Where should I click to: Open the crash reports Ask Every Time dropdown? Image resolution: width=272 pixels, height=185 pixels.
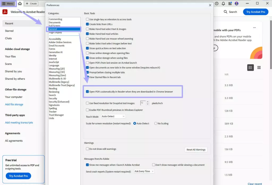(144, 171)
